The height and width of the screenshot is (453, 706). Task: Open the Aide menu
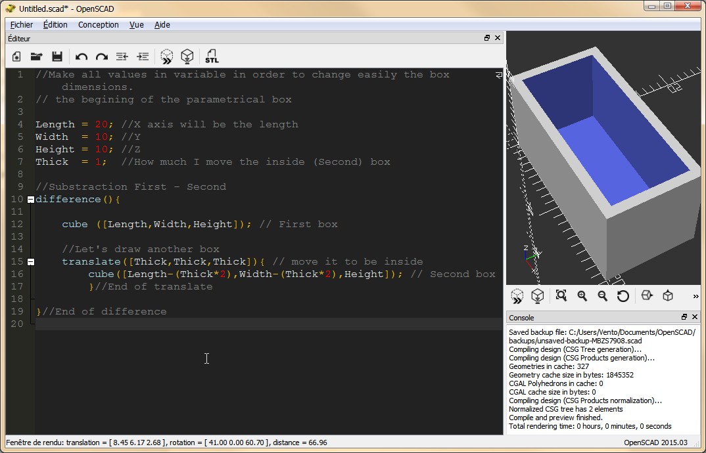click(x=162, y=25)
